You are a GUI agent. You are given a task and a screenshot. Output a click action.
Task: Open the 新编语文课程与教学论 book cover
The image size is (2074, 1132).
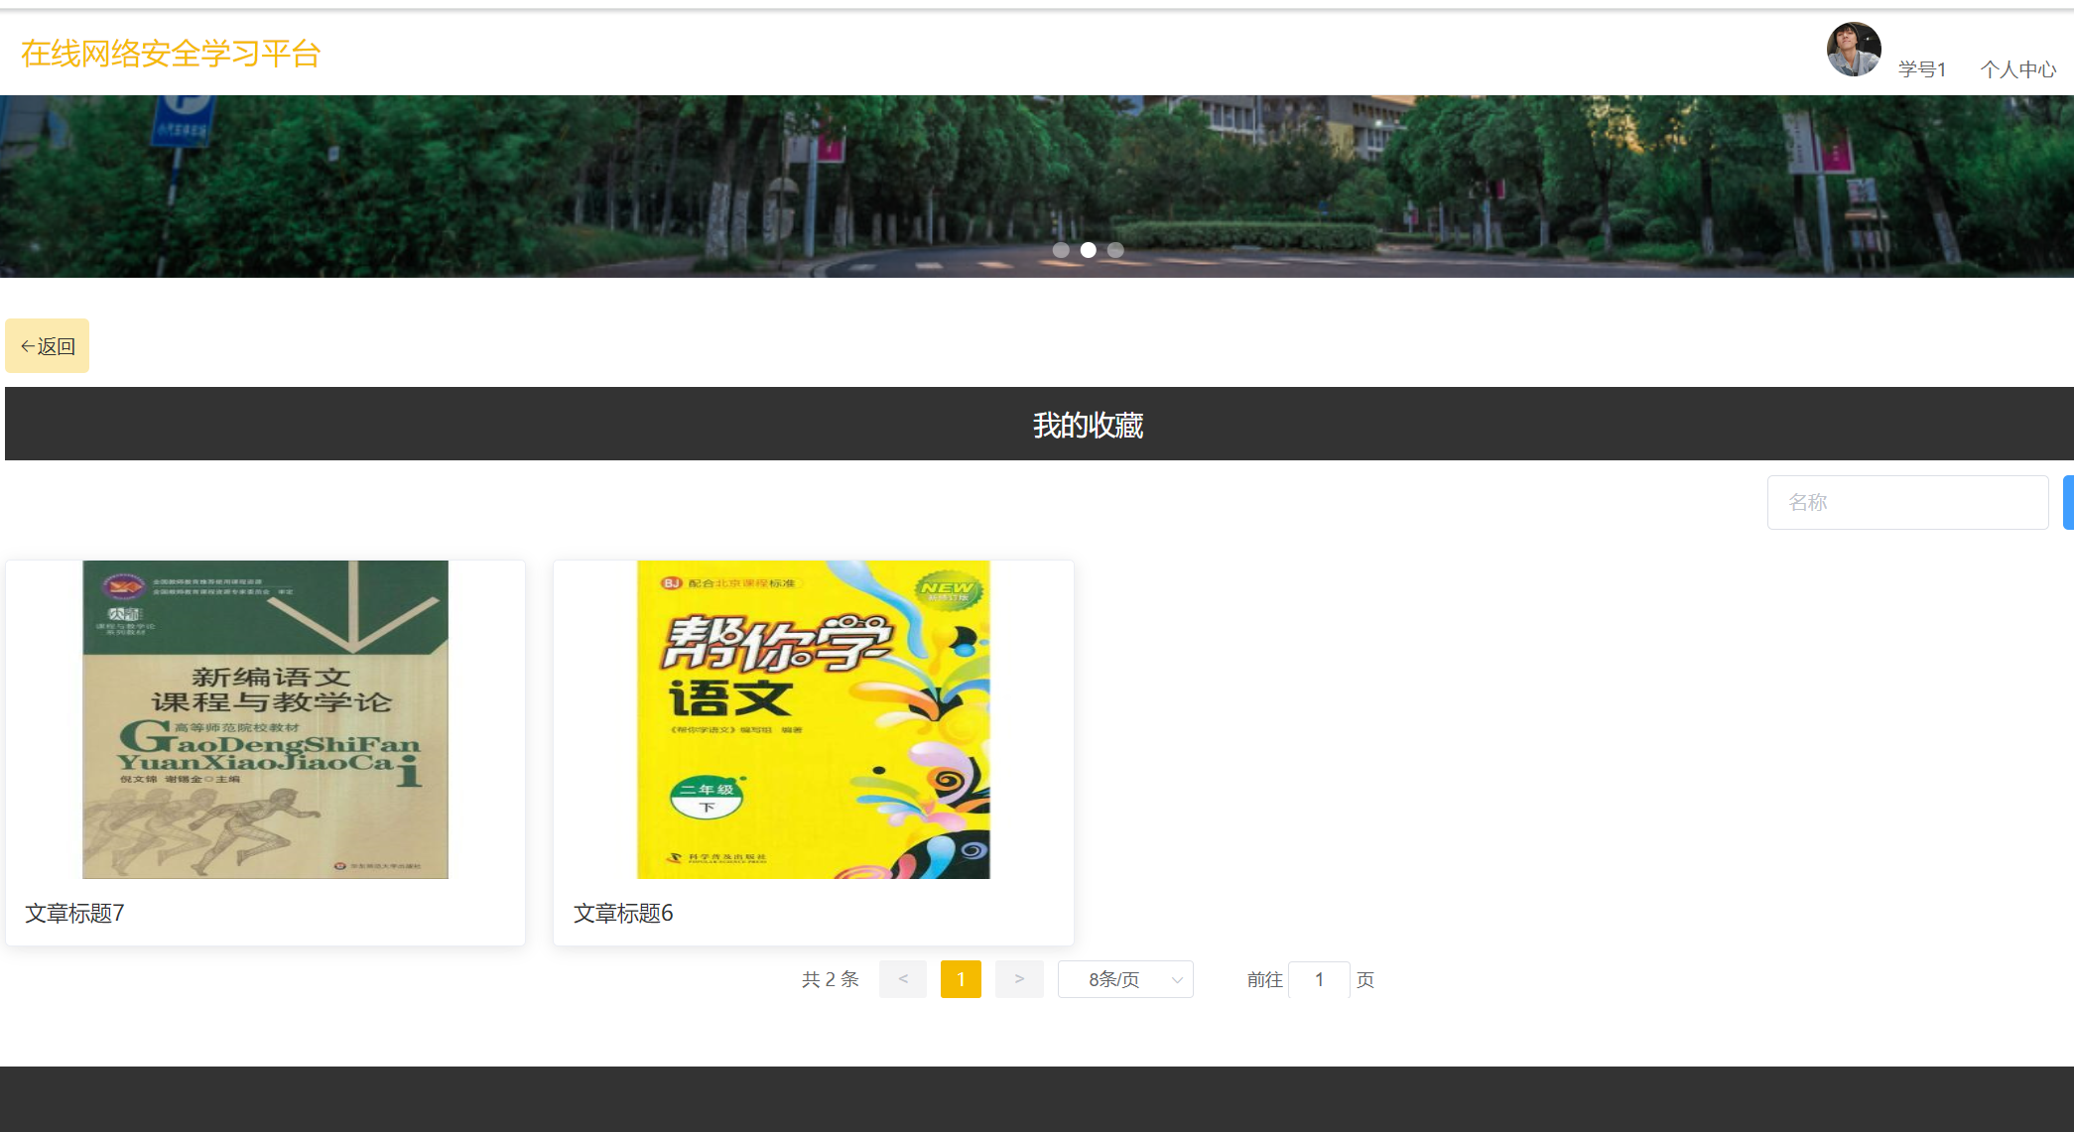pyautogui.click(x=265, y=719)
